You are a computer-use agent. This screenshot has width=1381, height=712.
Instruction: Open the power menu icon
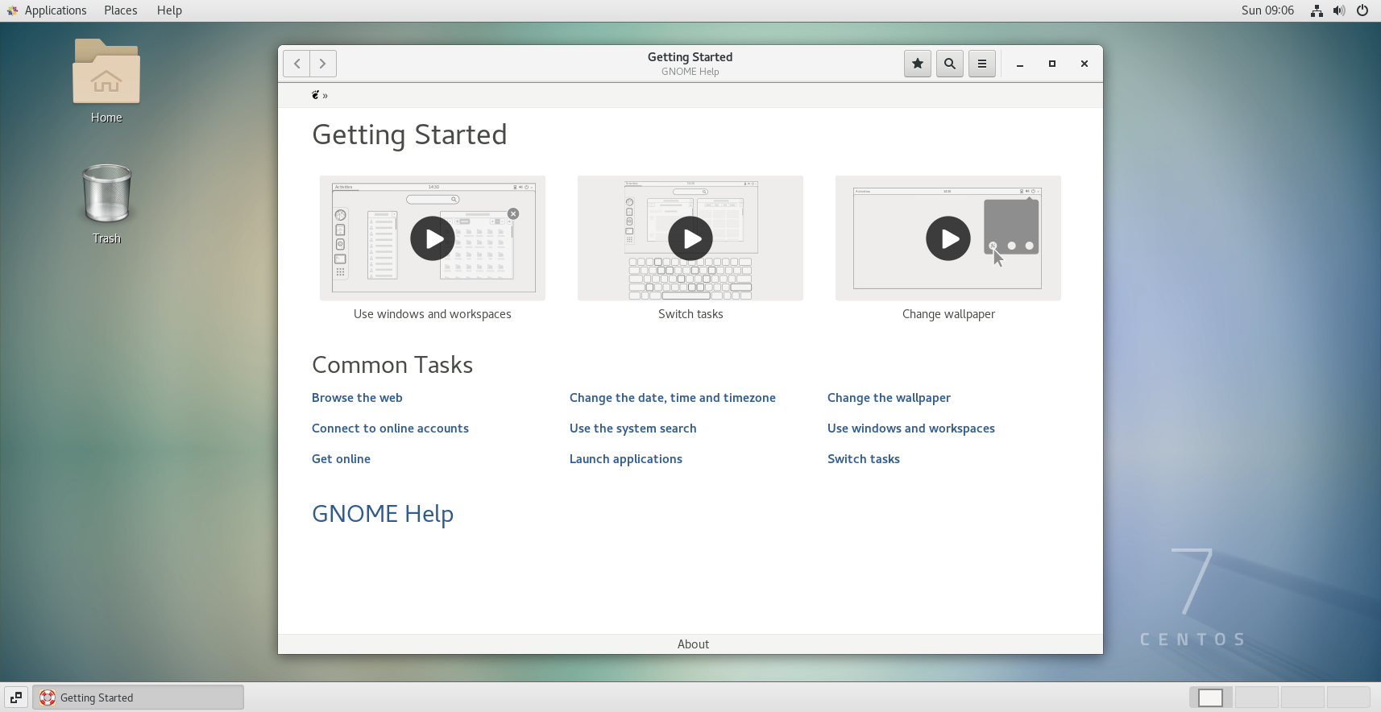point(1362,10)
